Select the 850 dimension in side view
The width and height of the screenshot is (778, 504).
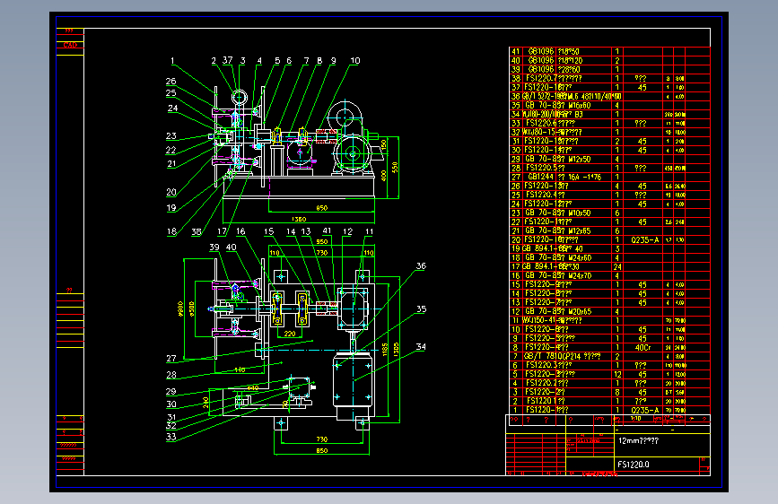[321, 208]
